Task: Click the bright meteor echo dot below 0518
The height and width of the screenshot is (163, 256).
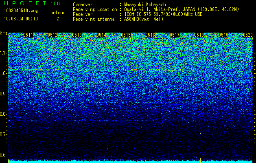Action: pyautogui.click(x=200, y=134)
